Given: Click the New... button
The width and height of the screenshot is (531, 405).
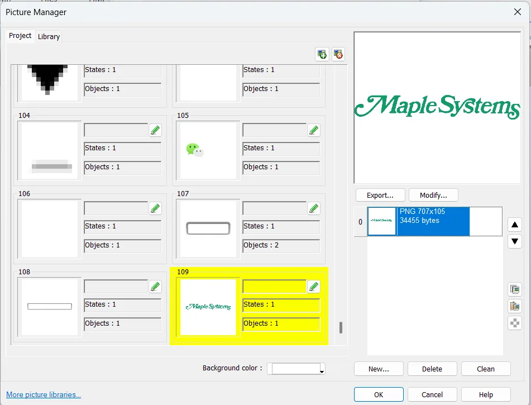Looking at the screenshot, I should coord(379,369).
